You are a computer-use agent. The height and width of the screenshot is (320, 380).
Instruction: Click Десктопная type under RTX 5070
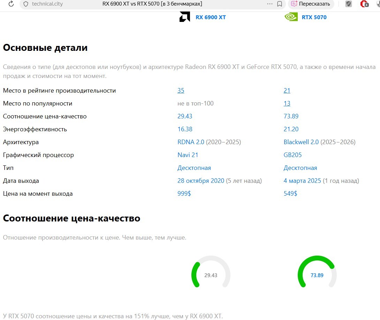click(x=300, y=168)
